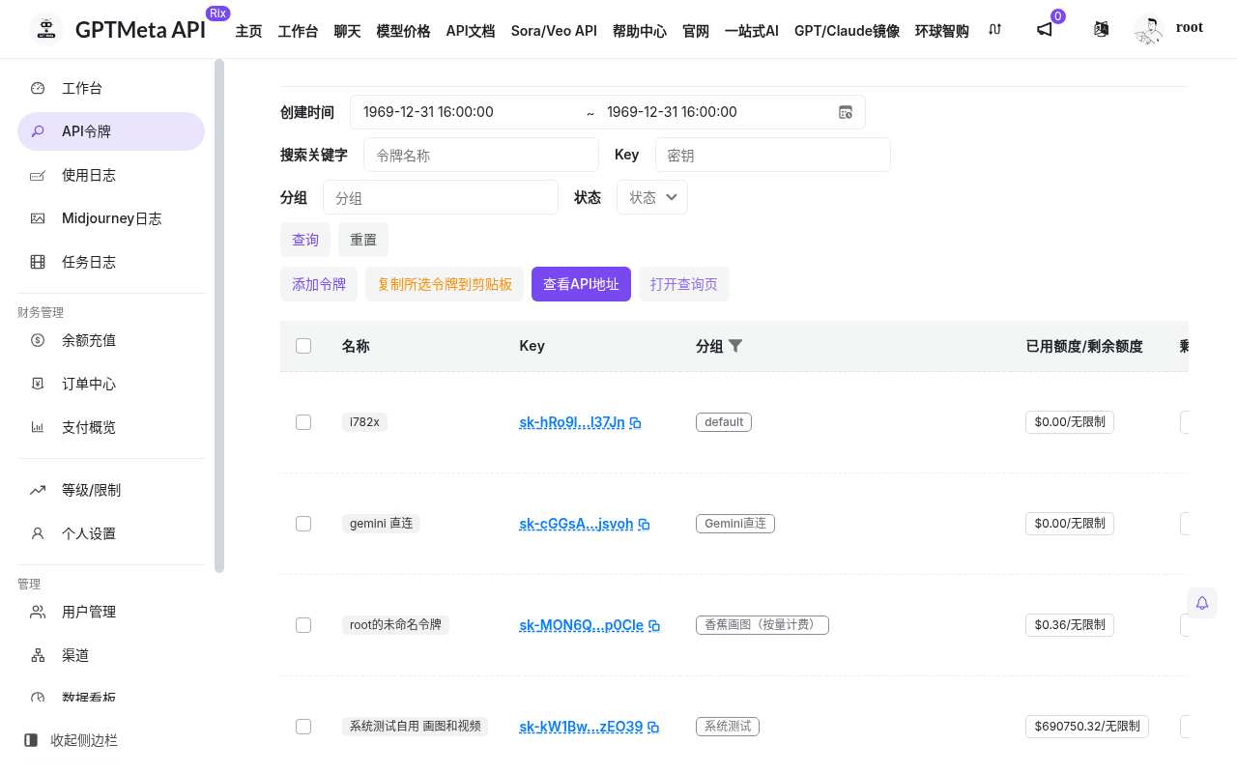Screen dimensions: 1237x773
Task: Click the 查看API地址 button
Action: (x=581, y=284)
